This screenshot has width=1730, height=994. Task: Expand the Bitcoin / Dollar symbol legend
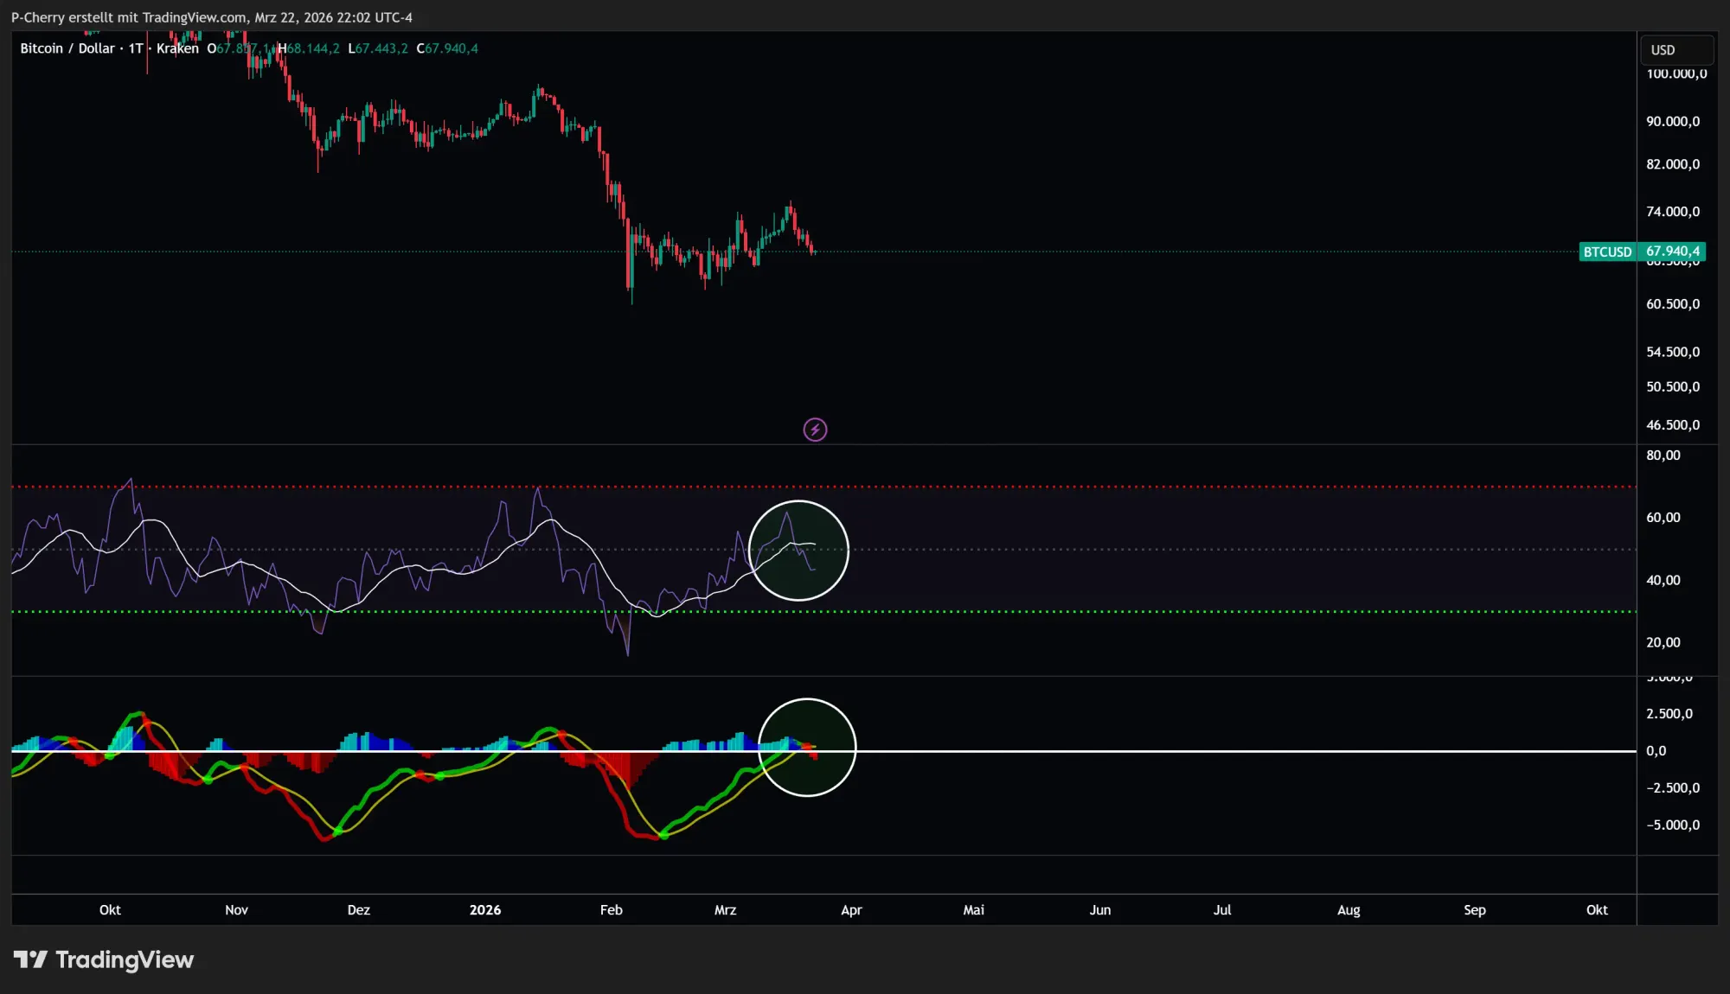click(x=67, y=48)
